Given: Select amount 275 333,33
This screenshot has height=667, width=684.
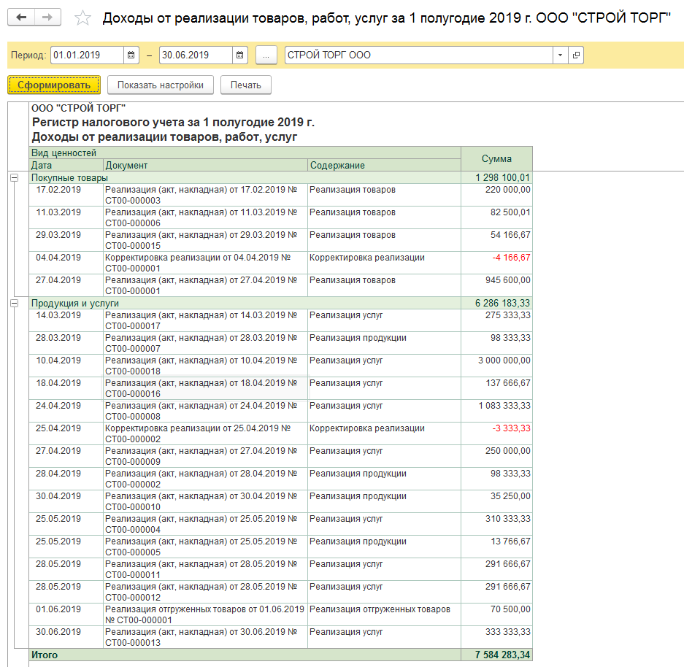Looking at the screenshot, I should [x=496, y=320].
